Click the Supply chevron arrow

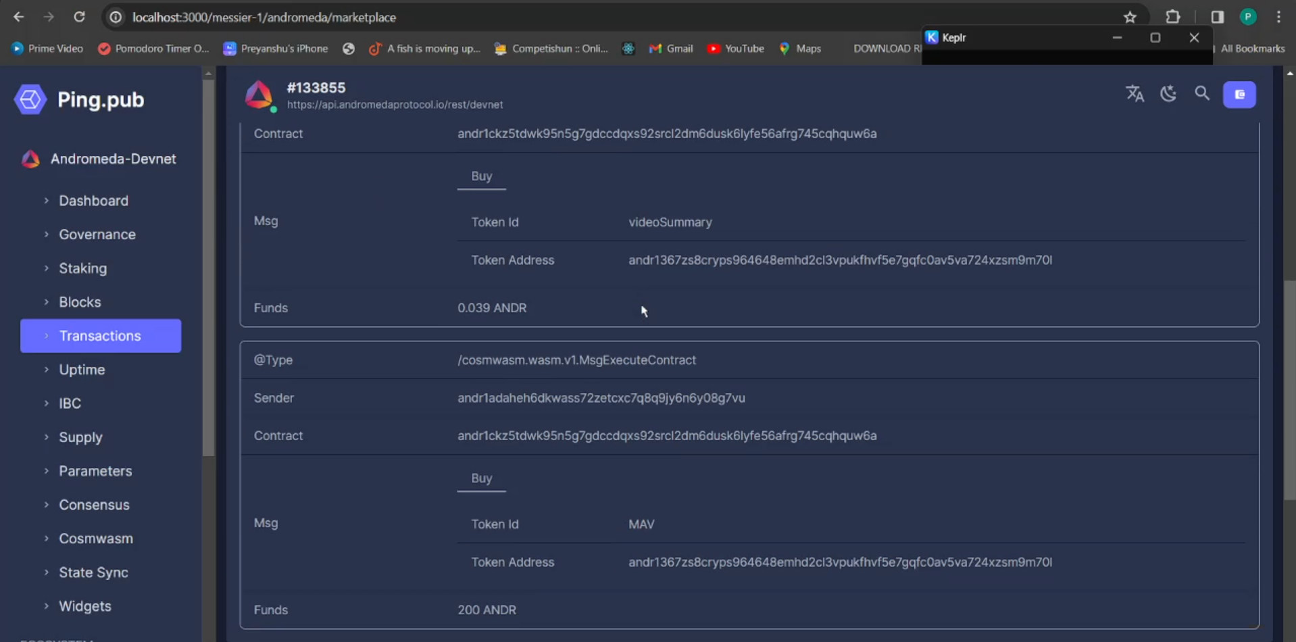point(46,437)
